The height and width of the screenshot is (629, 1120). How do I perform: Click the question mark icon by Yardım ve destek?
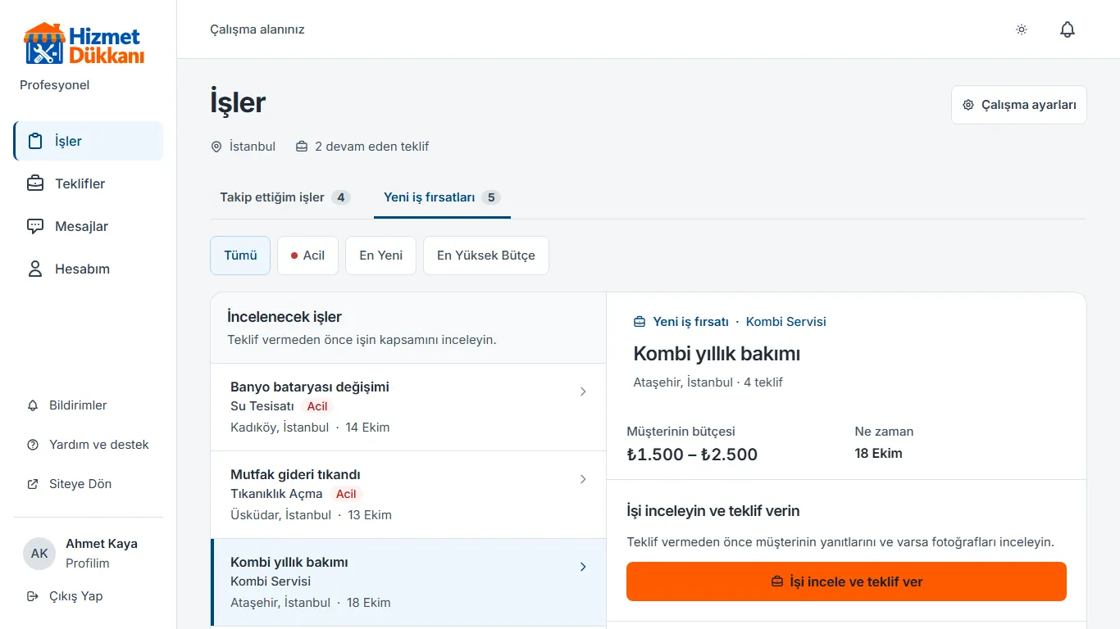click(x=33, y=445)
